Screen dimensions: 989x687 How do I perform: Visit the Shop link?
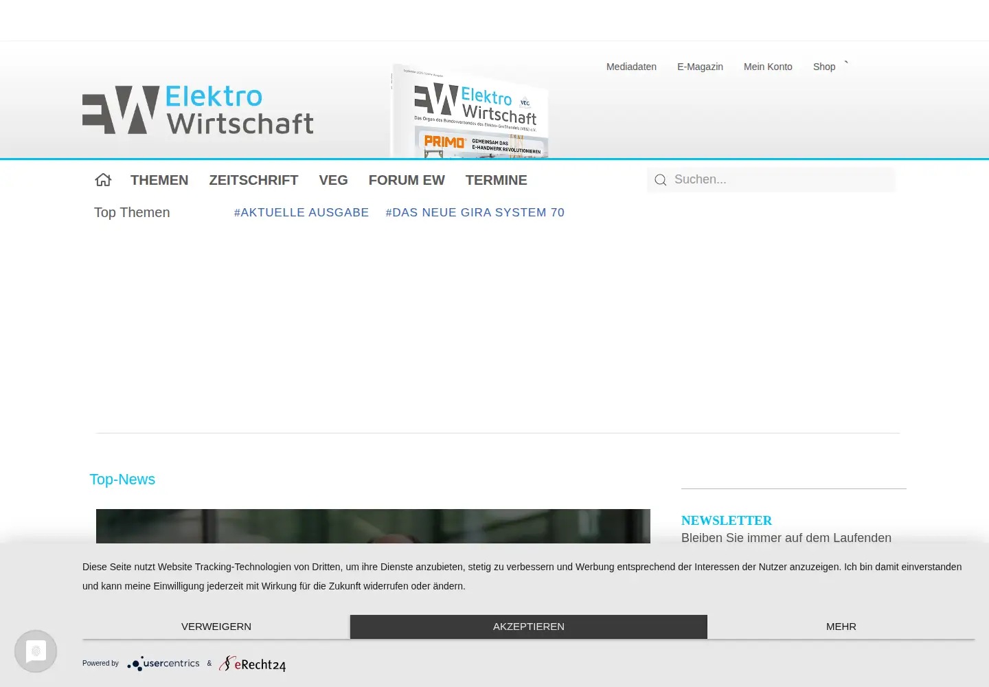(824, 67)
